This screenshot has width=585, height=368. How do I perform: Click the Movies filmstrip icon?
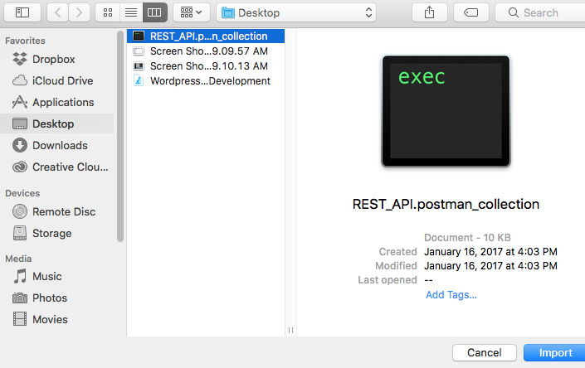pyautogui.click(x=20, y=319)
